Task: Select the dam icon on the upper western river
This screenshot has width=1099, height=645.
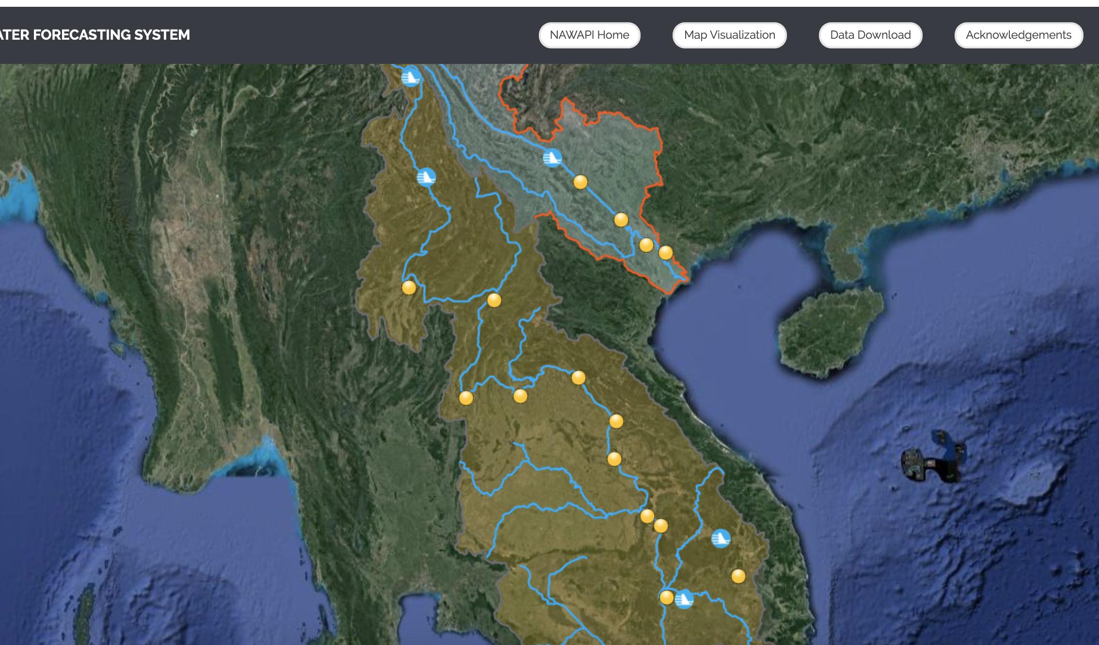Action: (426, 177)
